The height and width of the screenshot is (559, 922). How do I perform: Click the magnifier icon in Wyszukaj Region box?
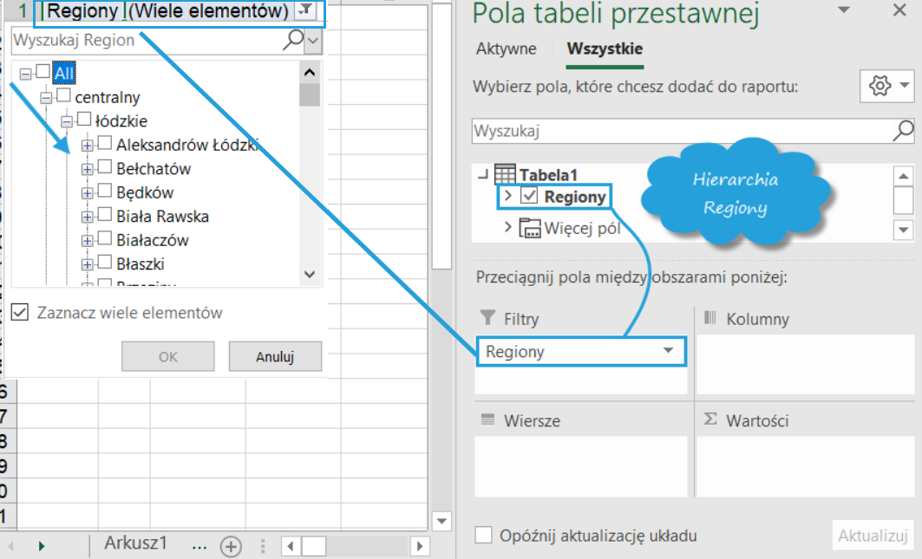(x=295, y=40)
